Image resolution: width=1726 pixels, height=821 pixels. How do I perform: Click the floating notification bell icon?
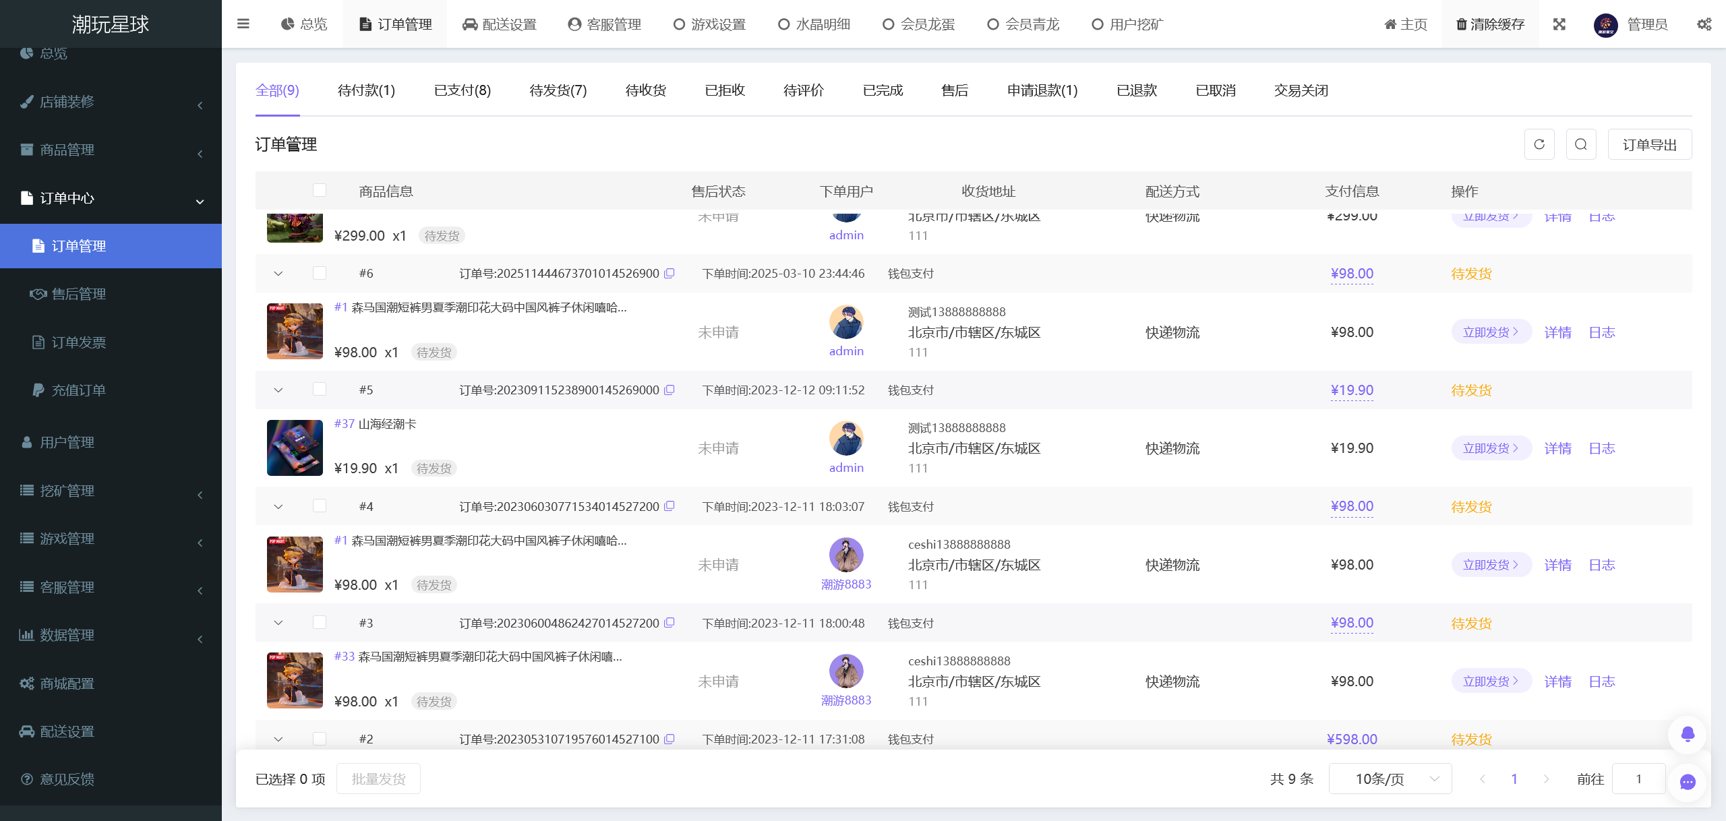(1688, 735)
